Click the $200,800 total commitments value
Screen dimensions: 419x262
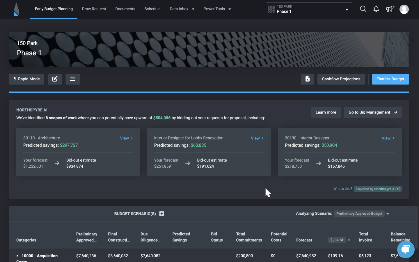(x=244, y=256)
